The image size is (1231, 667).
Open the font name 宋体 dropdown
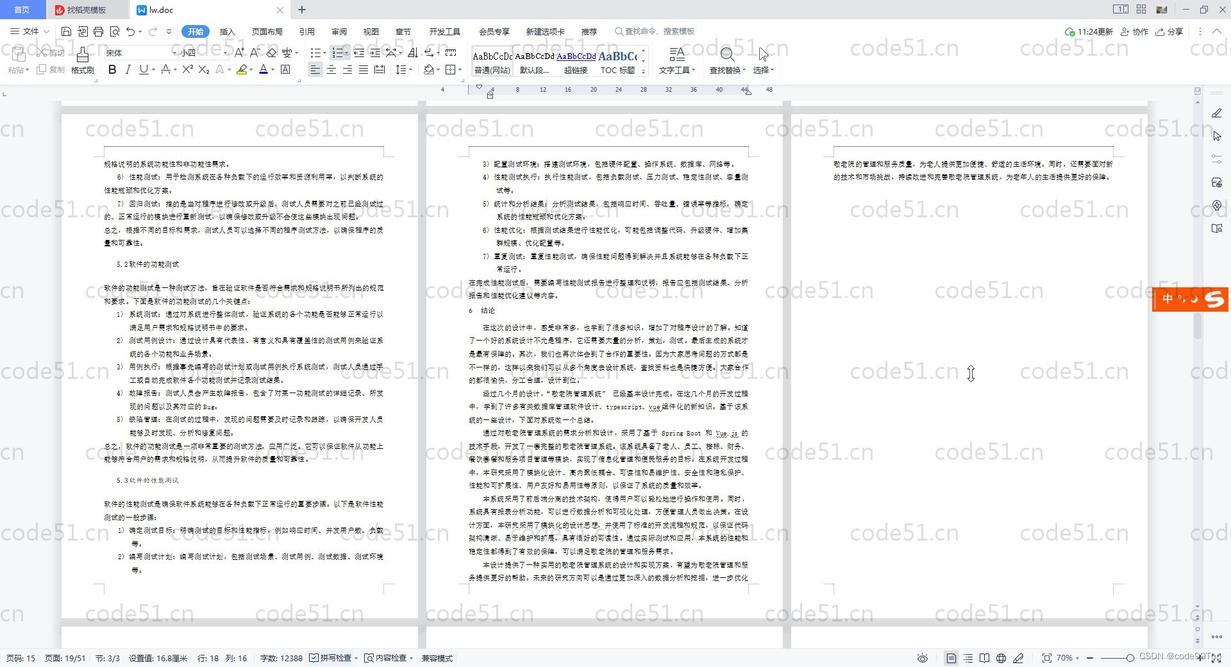174,53
